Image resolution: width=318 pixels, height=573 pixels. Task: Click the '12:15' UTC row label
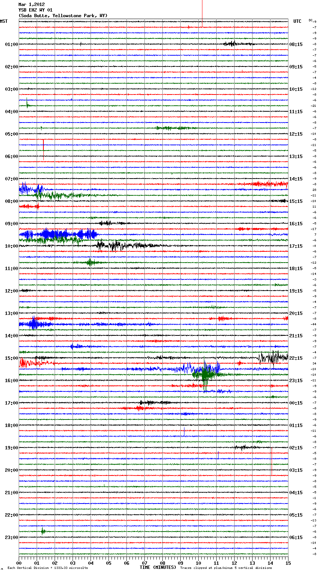[x=296, y=134]
